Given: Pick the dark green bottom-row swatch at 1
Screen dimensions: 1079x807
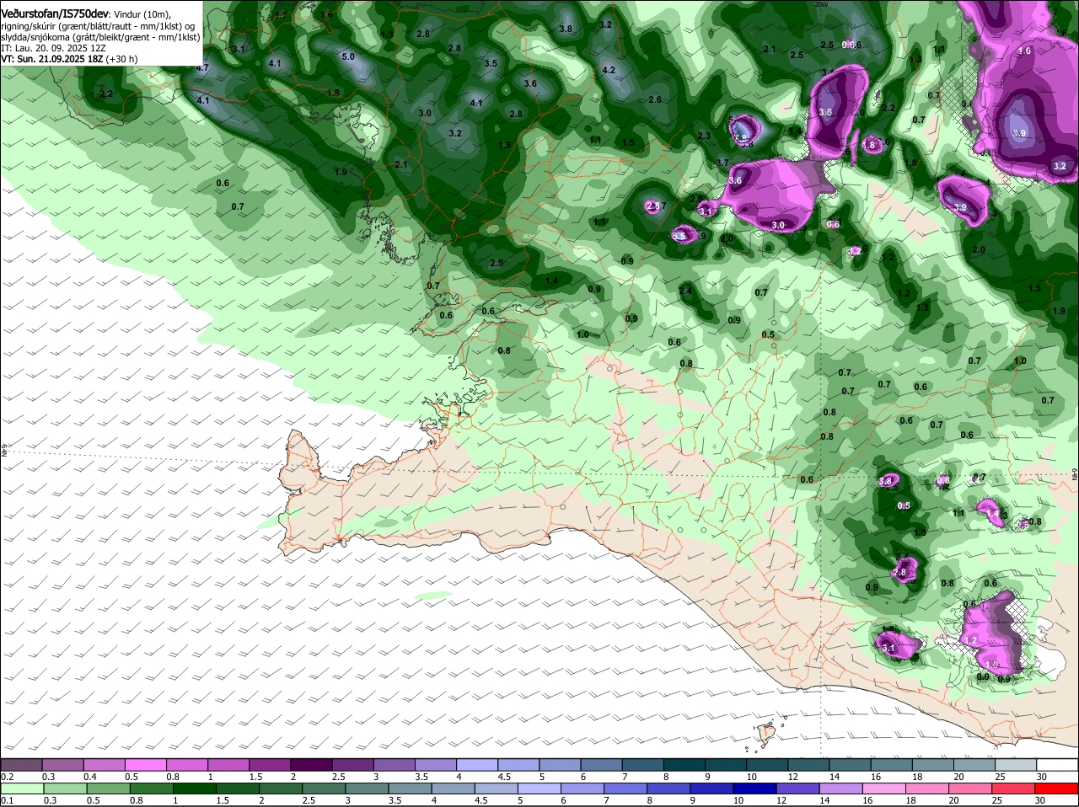Looking at the screenshot, I should click(x=192, y=788).
